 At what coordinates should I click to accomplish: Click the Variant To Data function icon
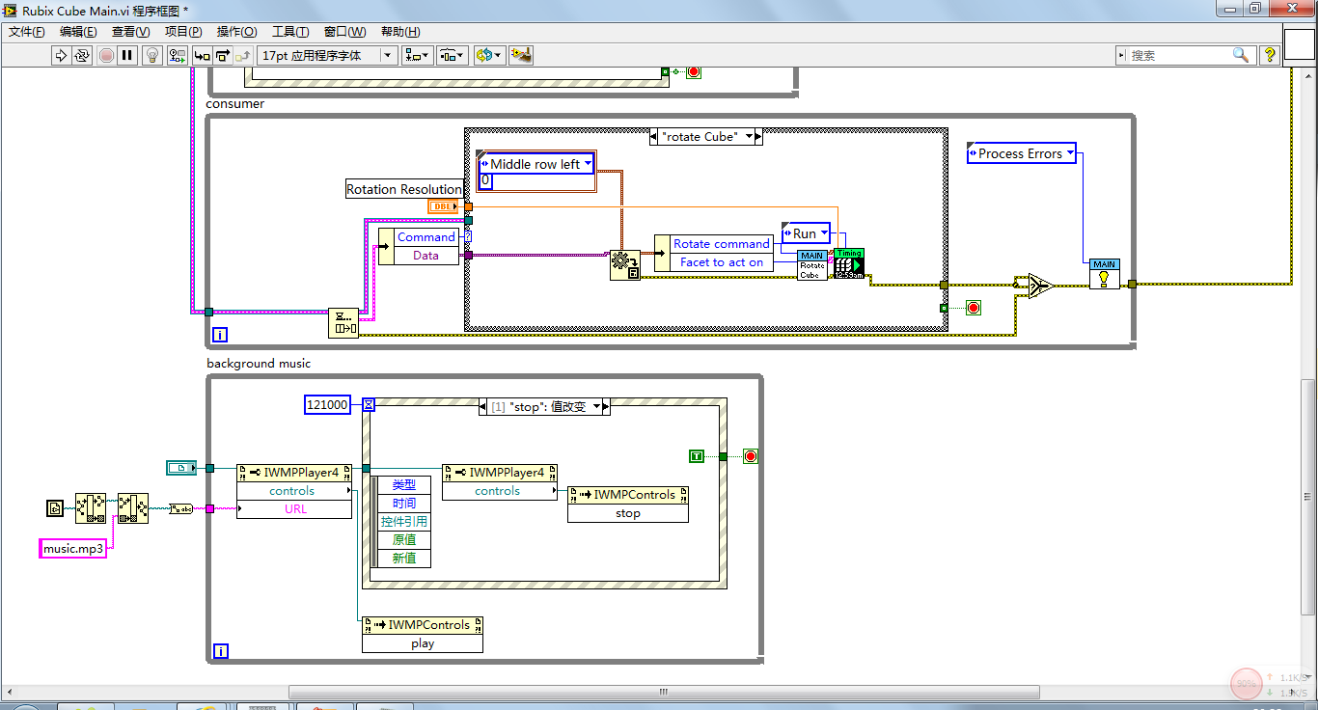624,265
